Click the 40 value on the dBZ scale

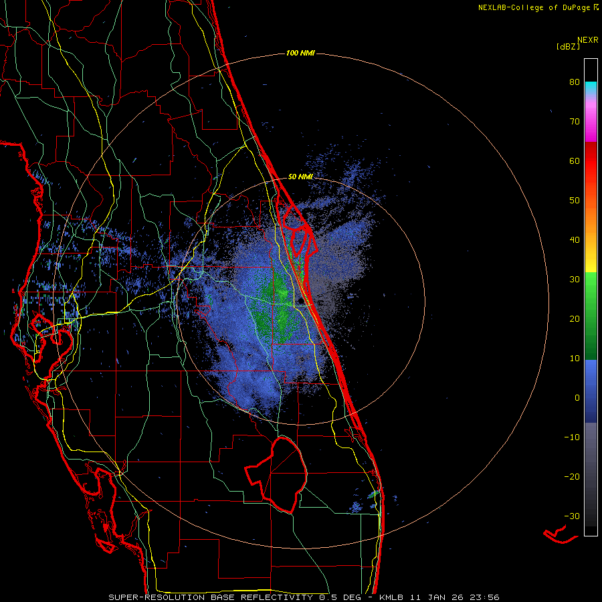point(575,240)
